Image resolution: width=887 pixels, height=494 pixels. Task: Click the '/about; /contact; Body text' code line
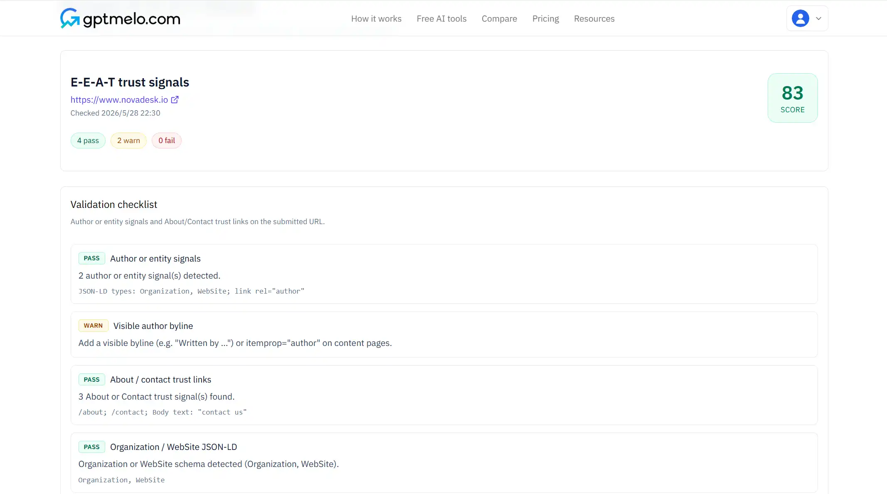163,412
